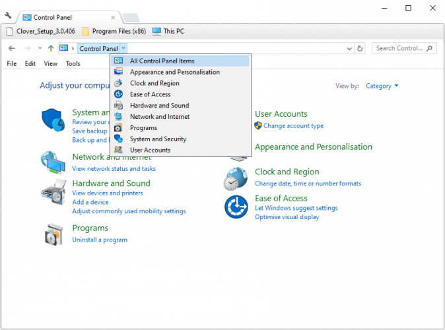Minimize the Clover window
The height and width of the screenshot is (330, 445).
(x=384, y=8)
